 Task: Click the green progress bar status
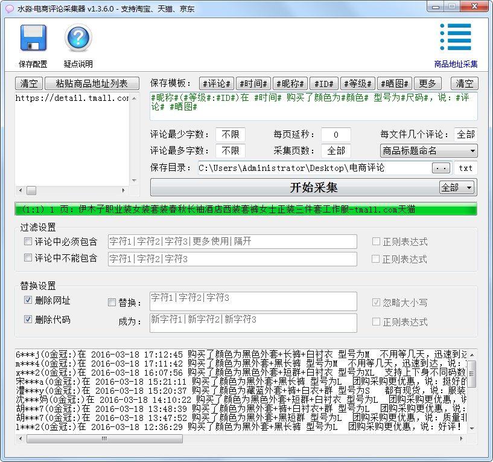246,209
